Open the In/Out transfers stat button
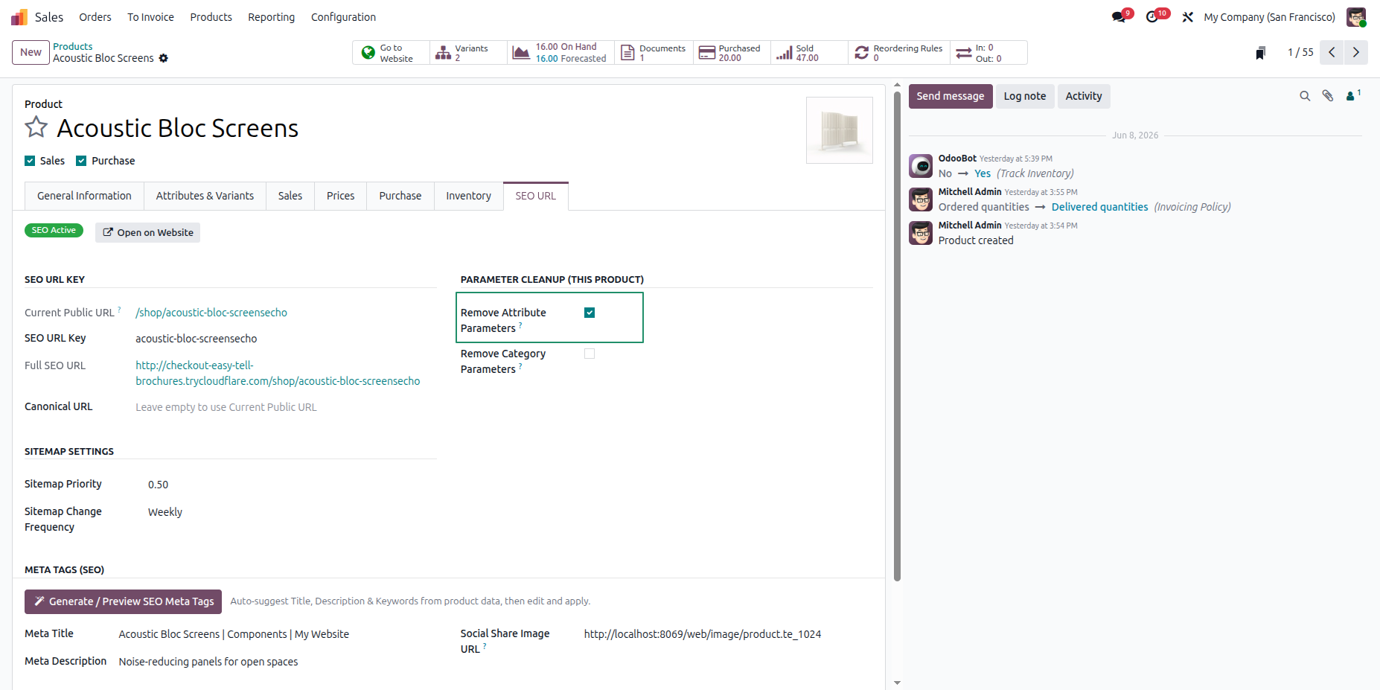The image size is (1380, 690). click(x=988, y=53)
